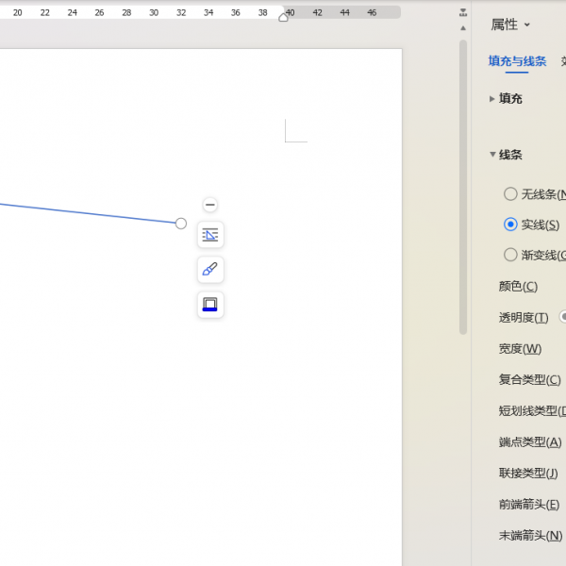This screenshot has height=566, width=566.
Task: Open the 属性 panel dropdown arrow
Action: coord(527,25)
